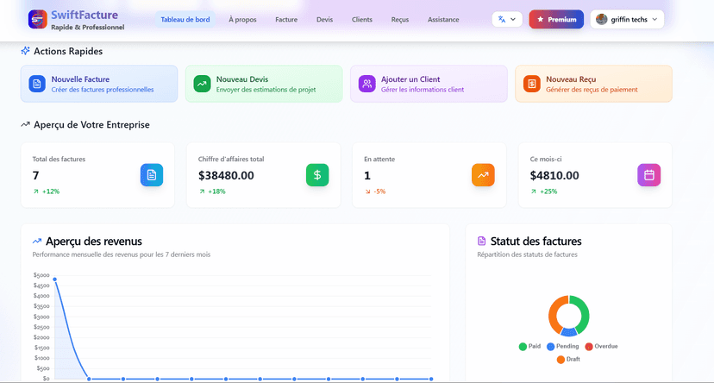Screen dimensions: 714x383
Task: Click the blue document icon in Total des factures
Action: click(152, 175)
